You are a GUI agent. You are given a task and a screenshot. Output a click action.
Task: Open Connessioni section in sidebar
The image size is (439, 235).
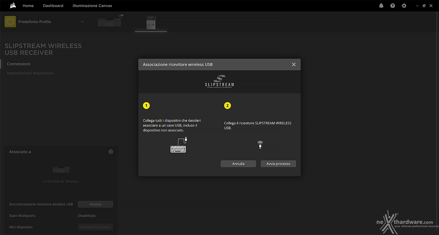(x=19, y=64)
